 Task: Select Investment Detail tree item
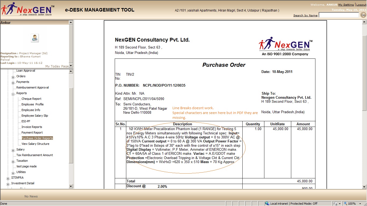point(23,183)
